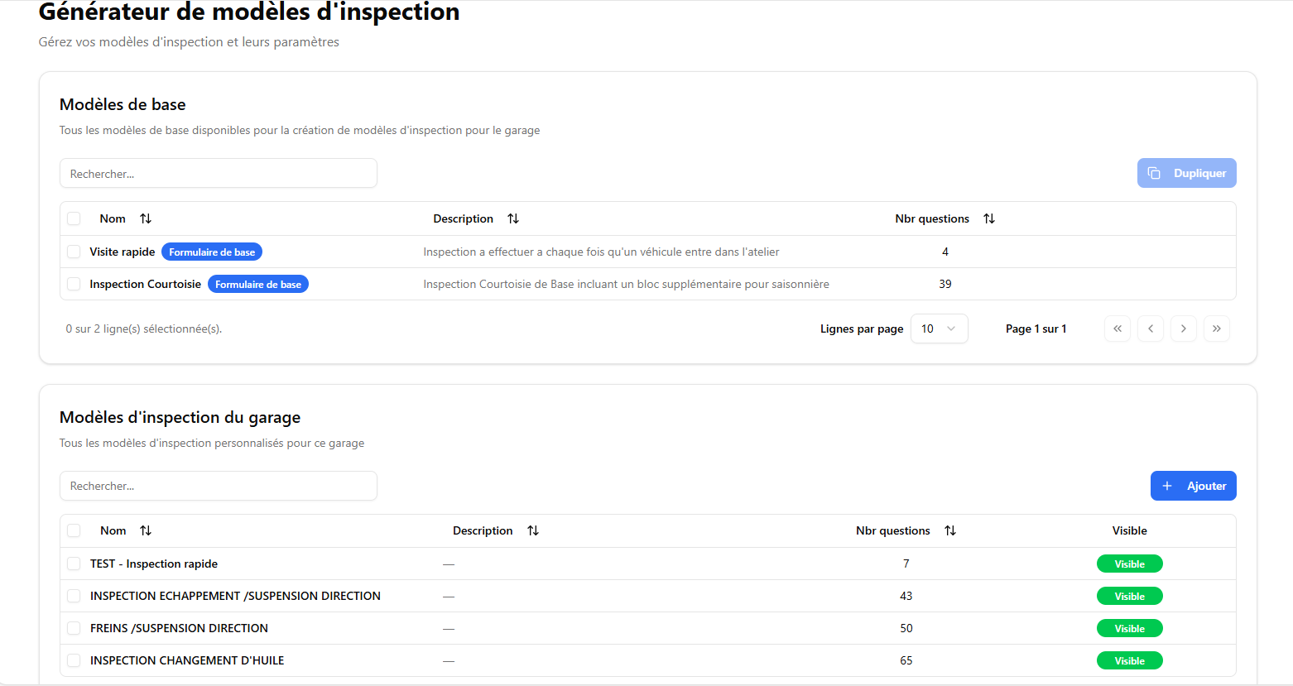Sort base models by Nom column
The image size is (1293, 686).
click(x=146, y=218)
